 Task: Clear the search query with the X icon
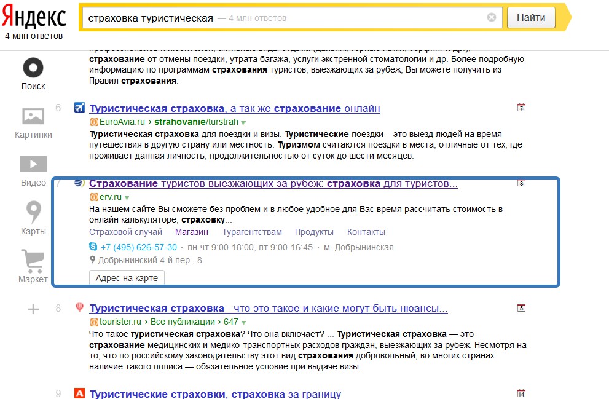tap(491, 17)
